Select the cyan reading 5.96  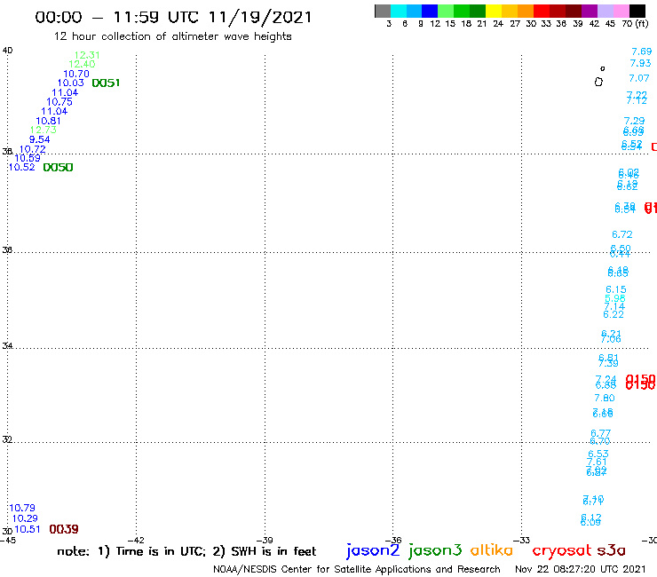click(x=615, y=298)
